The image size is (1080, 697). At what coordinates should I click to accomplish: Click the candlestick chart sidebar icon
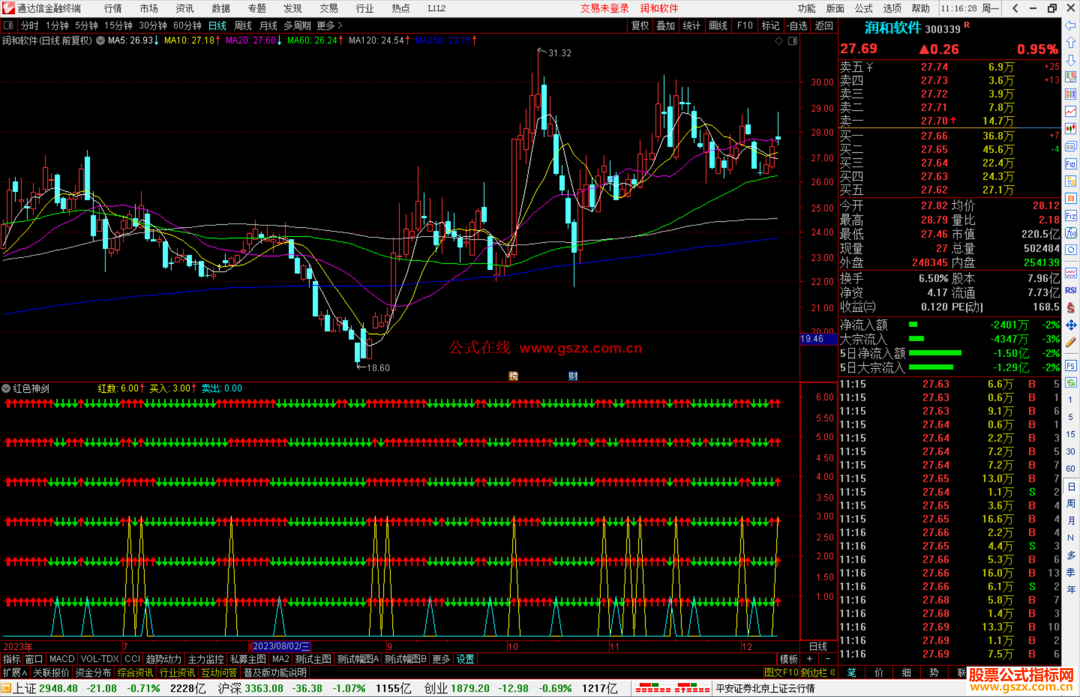click(x=1070, y=129)
